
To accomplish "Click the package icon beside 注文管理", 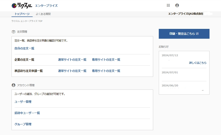I will (13, 32).
